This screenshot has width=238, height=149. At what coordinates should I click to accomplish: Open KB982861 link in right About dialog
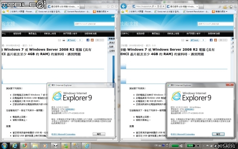coord(189,109)
